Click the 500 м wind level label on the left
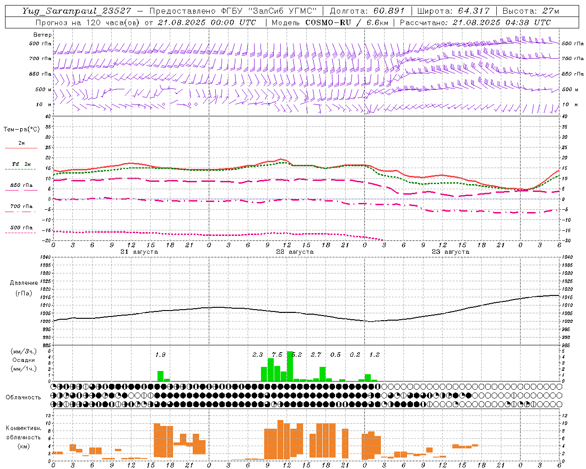This screenshot has height=469, width=586. click(x=43, y=89)
